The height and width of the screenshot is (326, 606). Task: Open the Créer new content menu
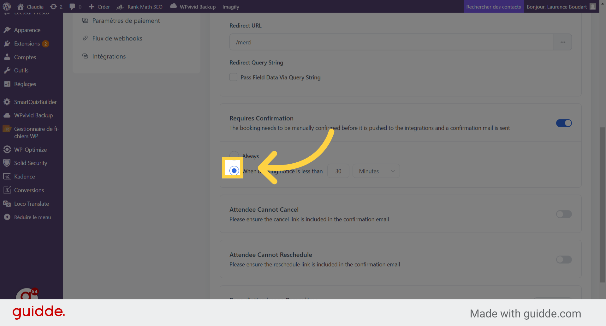tap(99, 7)
